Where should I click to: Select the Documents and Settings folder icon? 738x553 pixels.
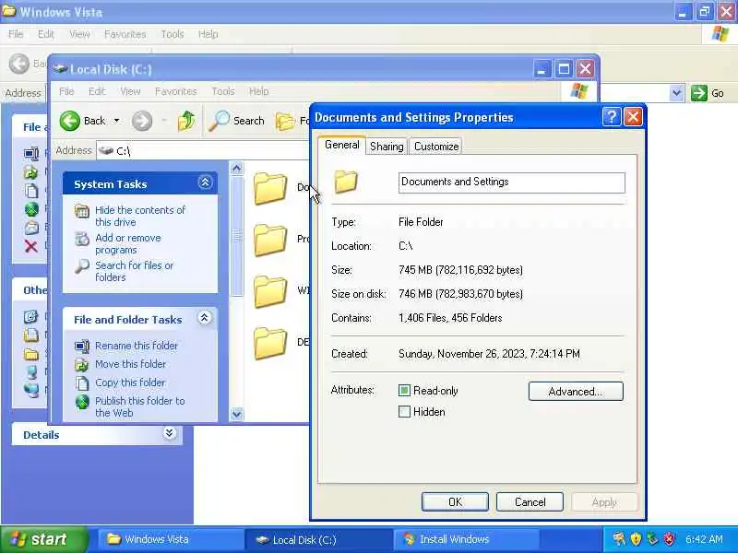point(270,188)
